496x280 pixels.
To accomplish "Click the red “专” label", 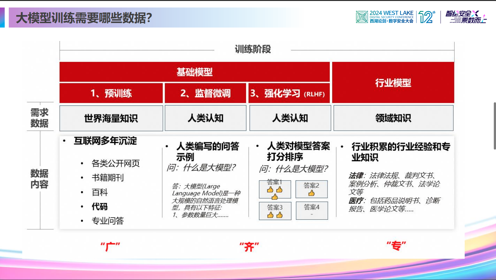I will pyautogui.click(x=396, y=246).
